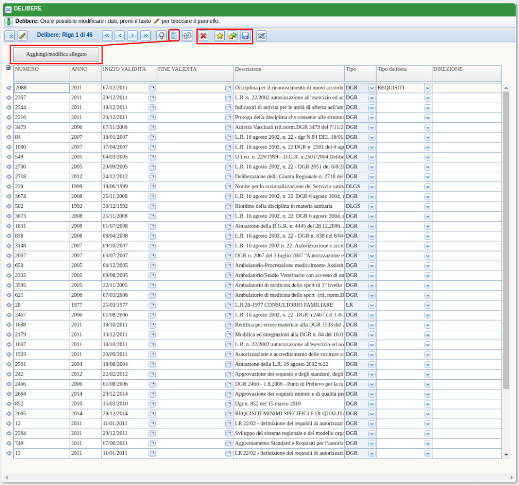Image resolution: width=519 pixels, height=485 pixels.
Task: Select row 3479 using its arrow marker
Action: [8, 127]
